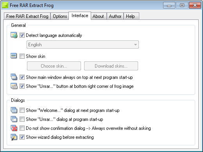Uncheck Show wizard dialog before extracting
203x152 pixels.
[22, 137]
